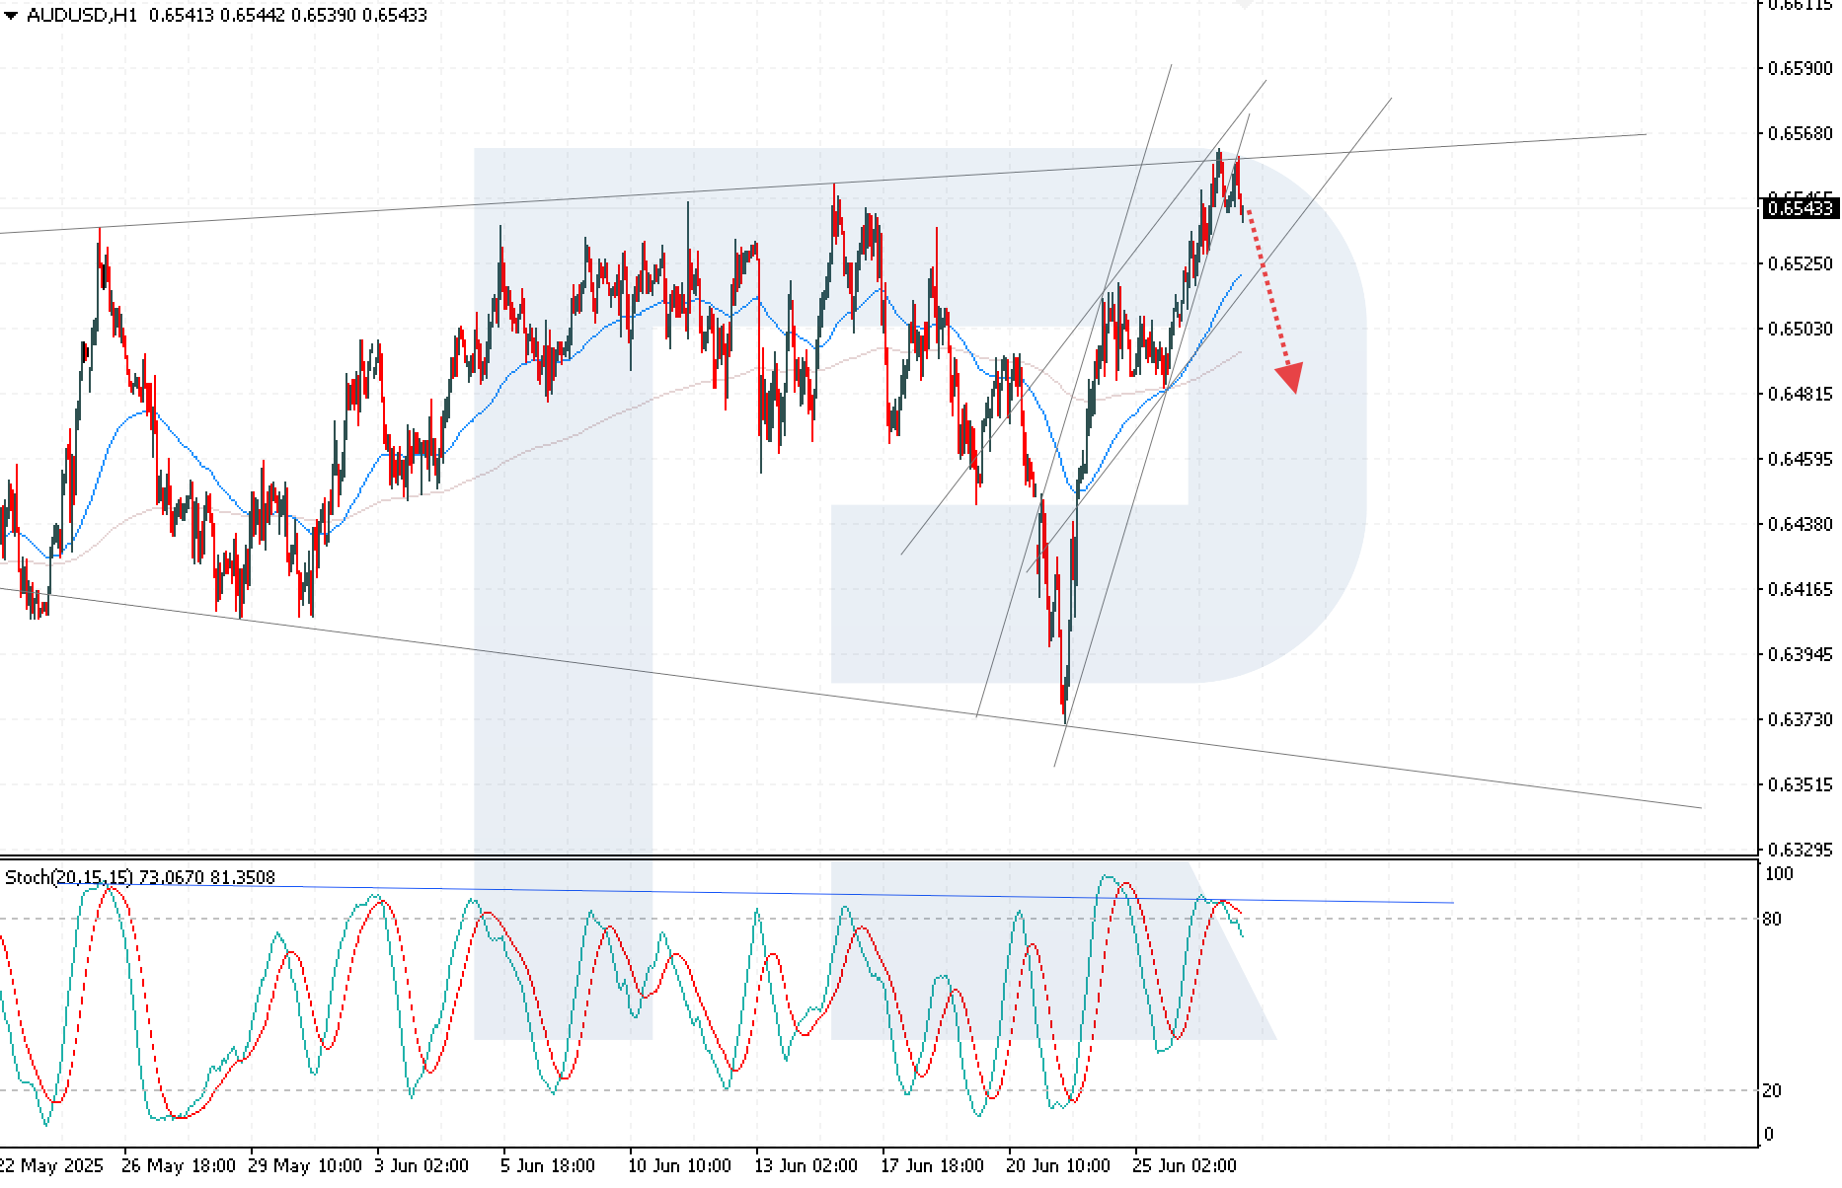Click the 0.65250 price axis label
Screen dimensions: 1842x1188
[1801, 263]
